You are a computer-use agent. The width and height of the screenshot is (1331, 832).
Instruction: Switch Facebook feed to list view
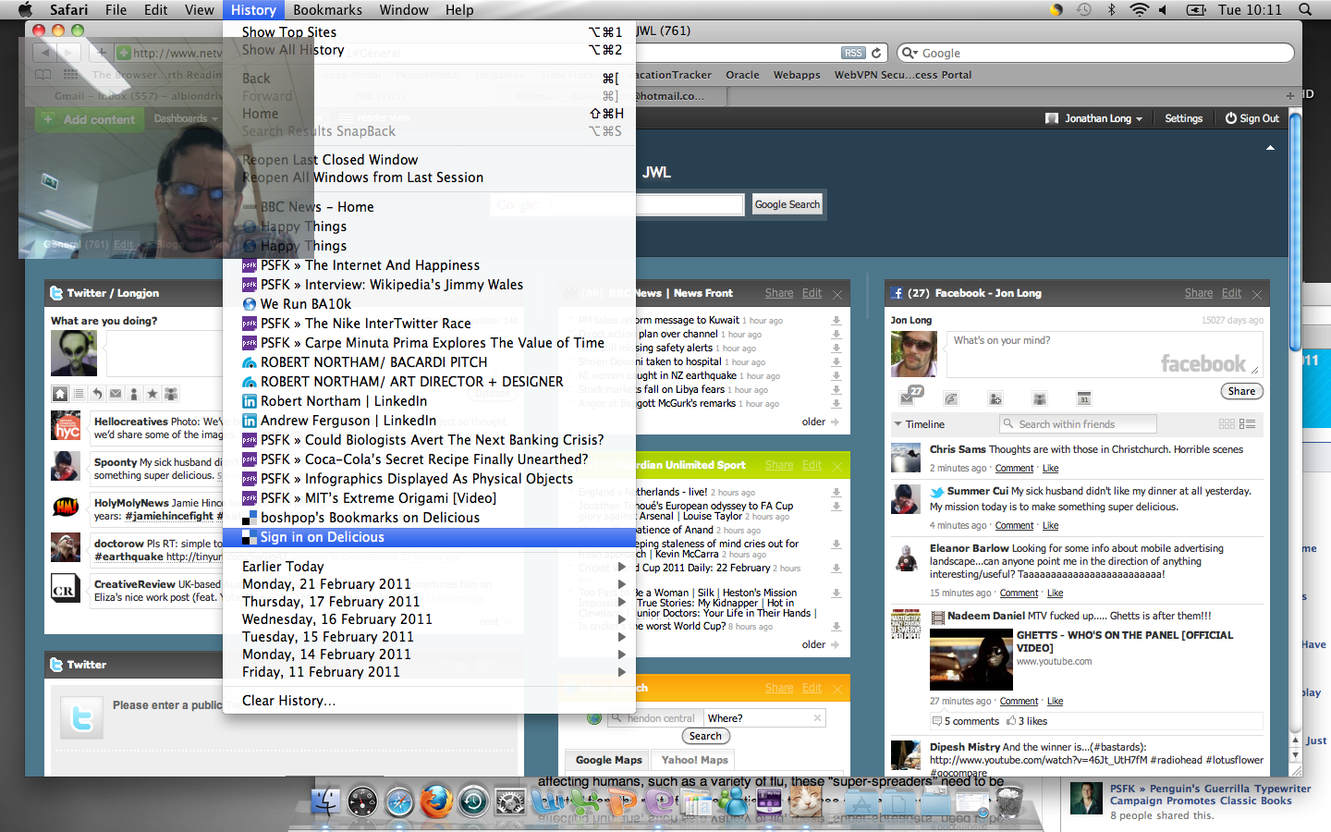pos(1247,424)
